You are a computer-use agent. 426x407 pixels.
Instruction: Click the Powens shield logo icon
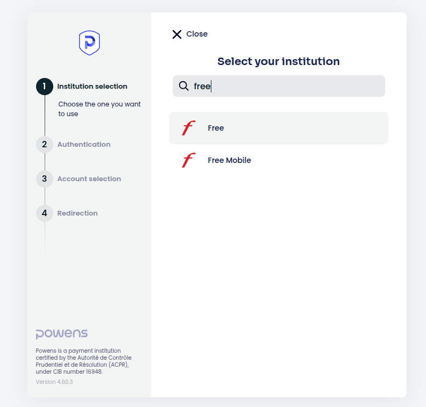[x=89, y=42]
